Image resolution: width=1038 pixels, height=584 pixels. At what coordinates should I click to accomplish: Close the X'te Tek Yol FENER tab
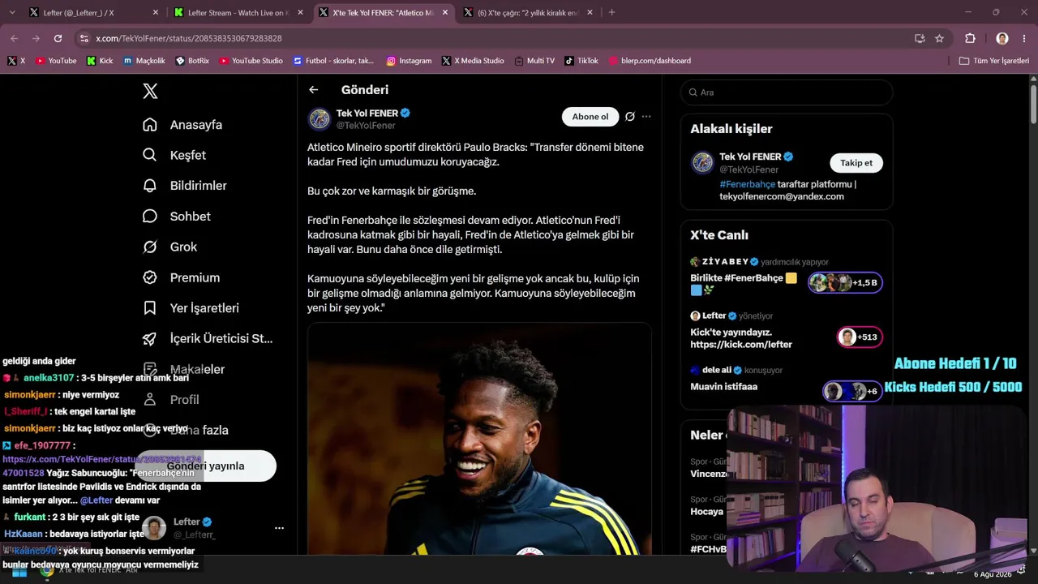(444, 12)
